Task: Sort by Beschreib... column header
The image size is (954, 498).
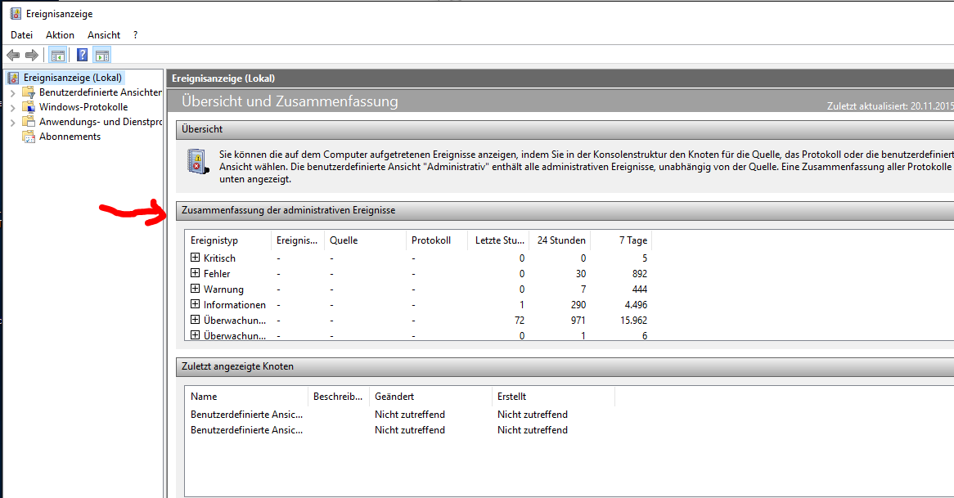Action: [339, 397]
